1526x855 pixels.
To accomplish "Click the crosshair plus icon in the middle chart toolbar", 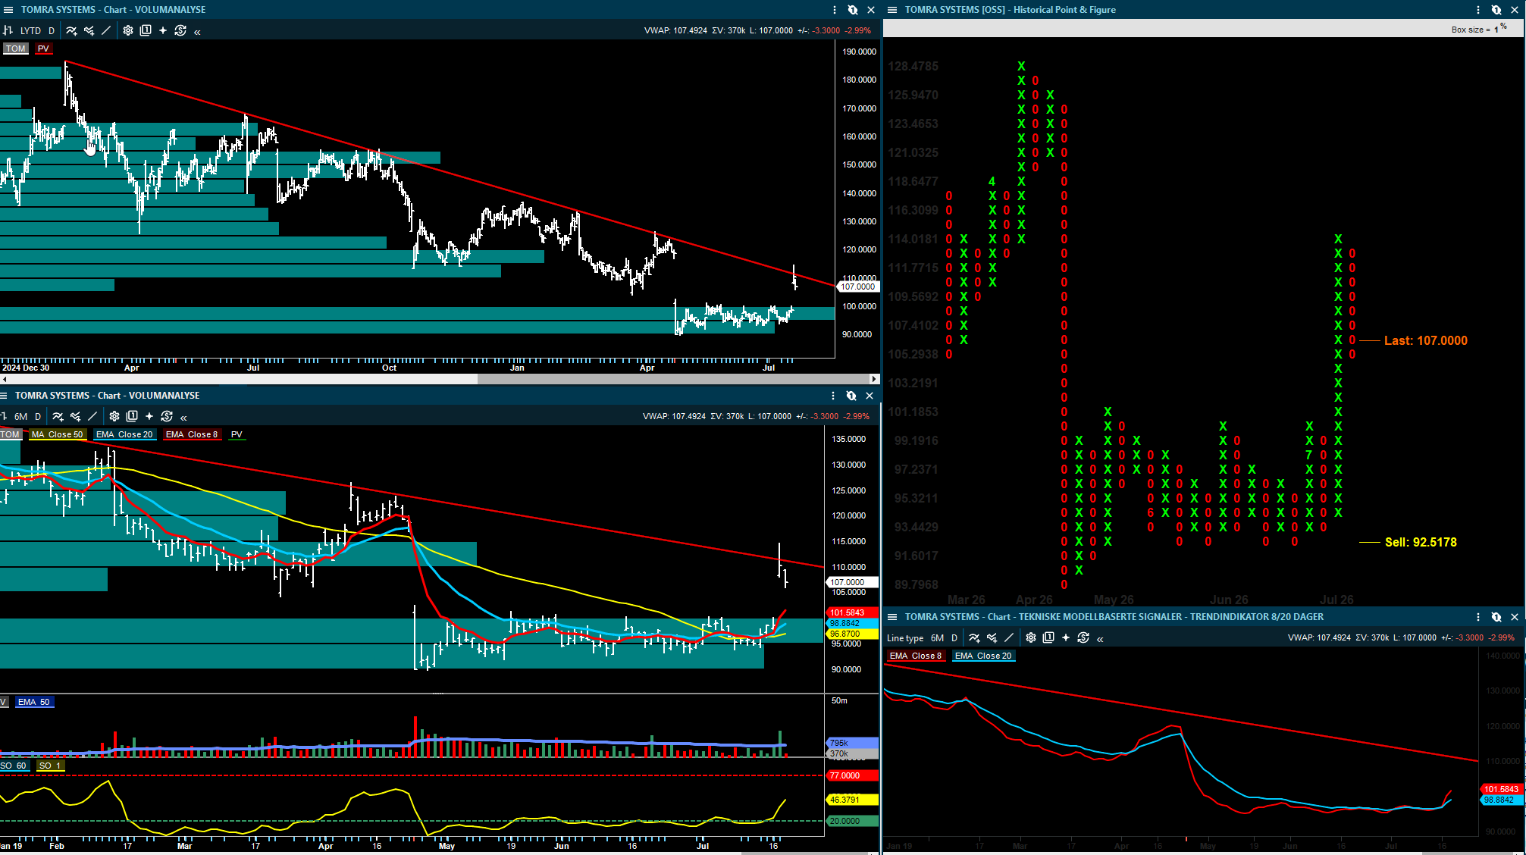I will click(x=149, y=416).
